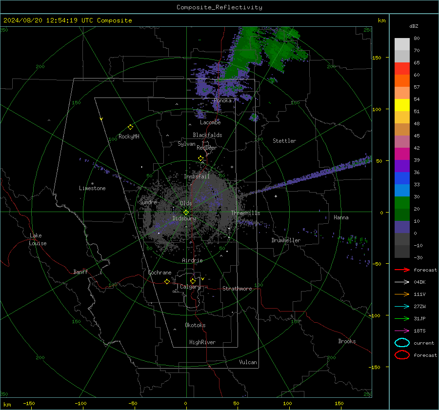Click the Lacombe town label

210,122
